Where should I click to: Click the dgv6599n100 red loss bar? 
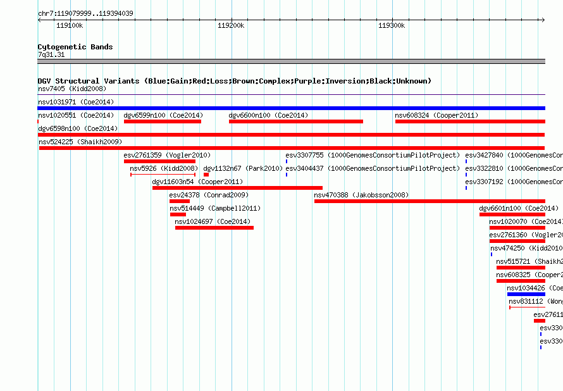[x=163, y=121]
